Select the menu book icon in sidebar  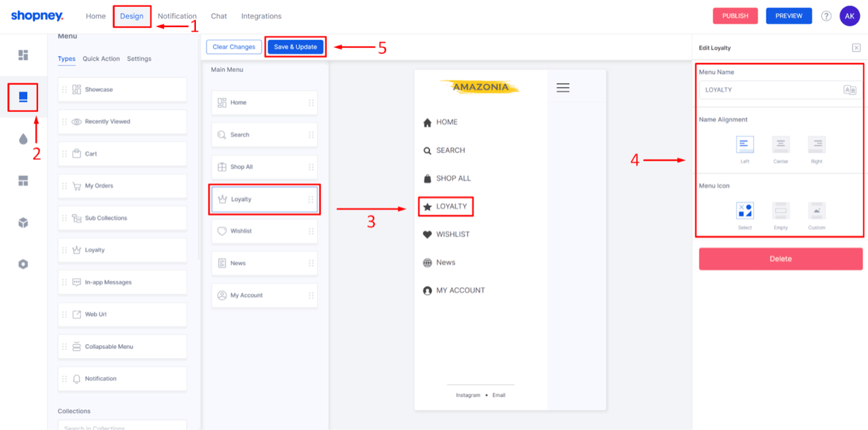click(23, 98)
